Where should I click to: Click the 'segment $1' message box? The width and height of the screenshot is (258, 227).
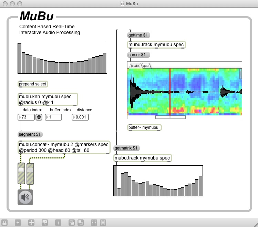pos(30,134)
